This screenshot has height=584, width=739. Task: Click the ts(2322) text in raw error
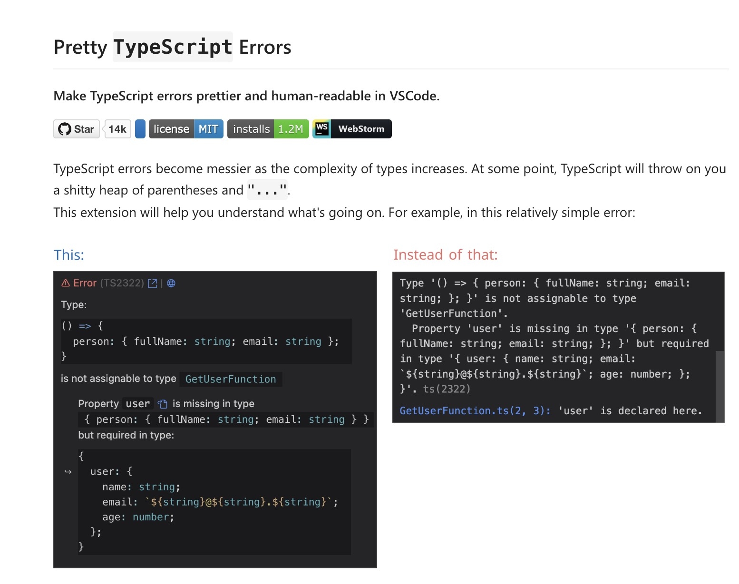[x=447, y=389]
